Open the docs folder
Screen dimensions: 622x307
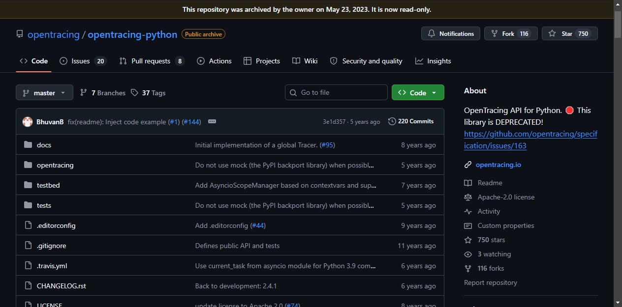point(44,145)
